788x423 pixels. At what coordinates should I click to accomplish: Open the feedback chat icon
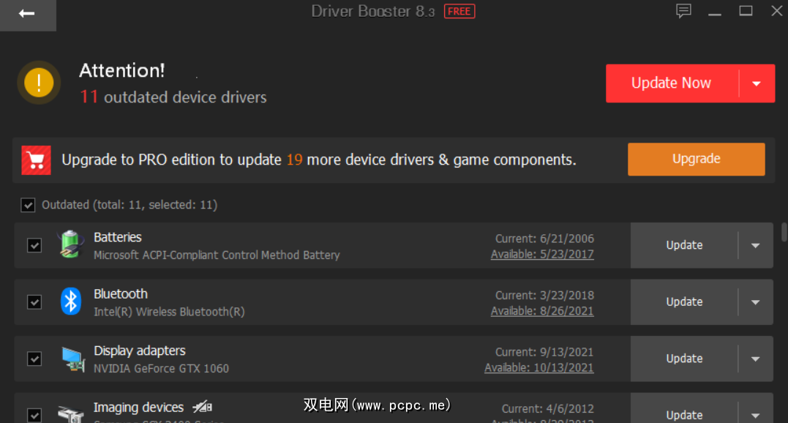coord(683,10)
